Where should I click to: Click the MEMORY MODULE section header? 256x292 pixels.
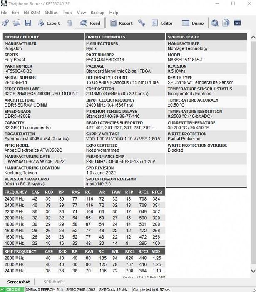(43, 37)
